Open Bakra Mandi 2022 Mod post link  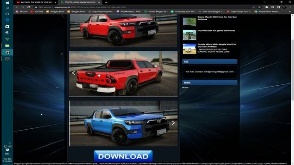[x=217, y=18]
